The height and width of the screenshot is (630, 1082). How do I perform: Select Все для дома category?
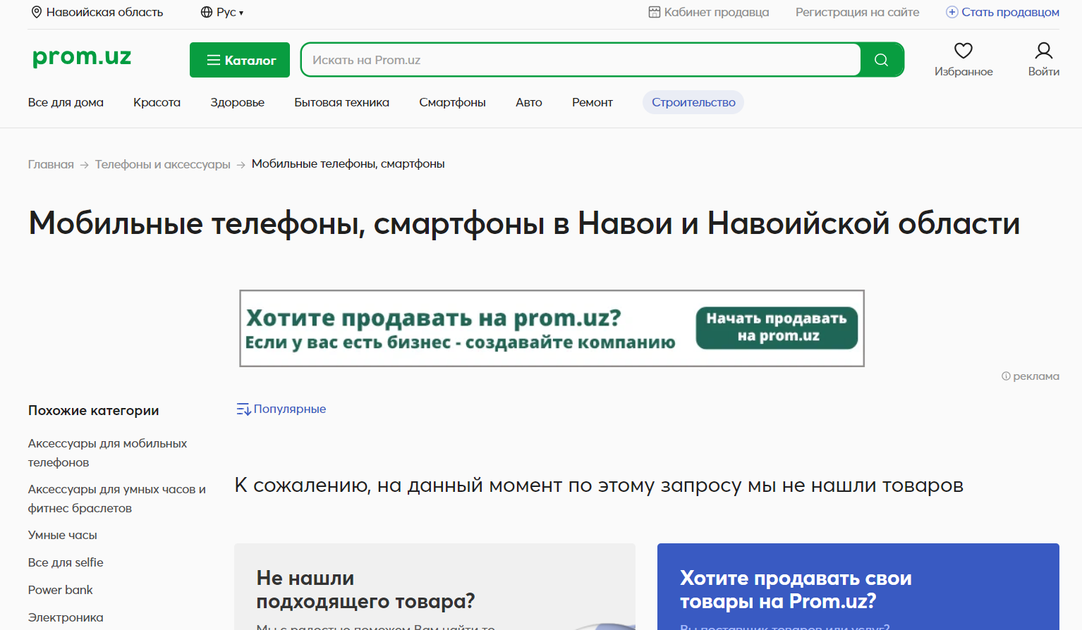point(66,102)
